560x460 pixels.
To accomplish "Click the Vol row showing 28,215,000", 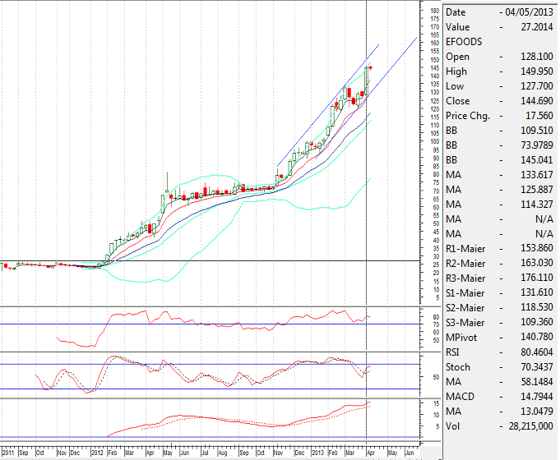I will point(500,426).
